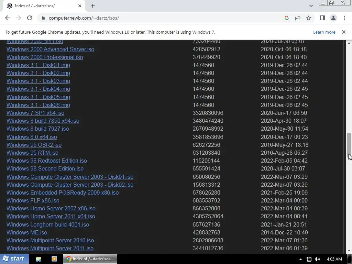
Task: Open Windows Explorer from taskbar
Action: pyautogui.click(x=38, y=259)
